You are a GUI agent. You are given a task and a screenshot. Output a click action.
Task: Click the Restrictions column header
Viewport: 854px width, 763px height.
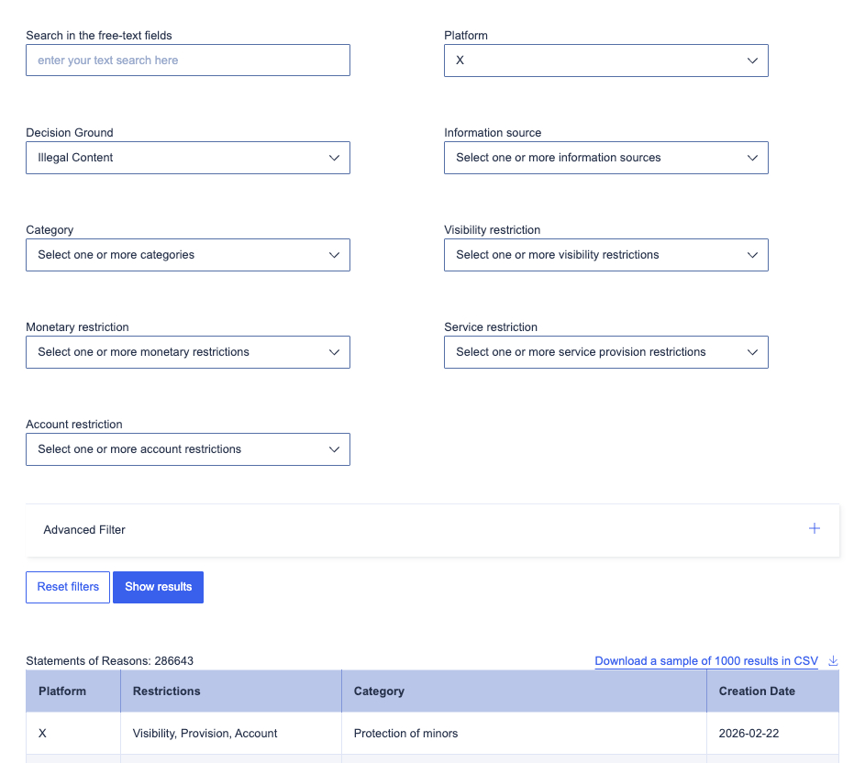point(166,691)
